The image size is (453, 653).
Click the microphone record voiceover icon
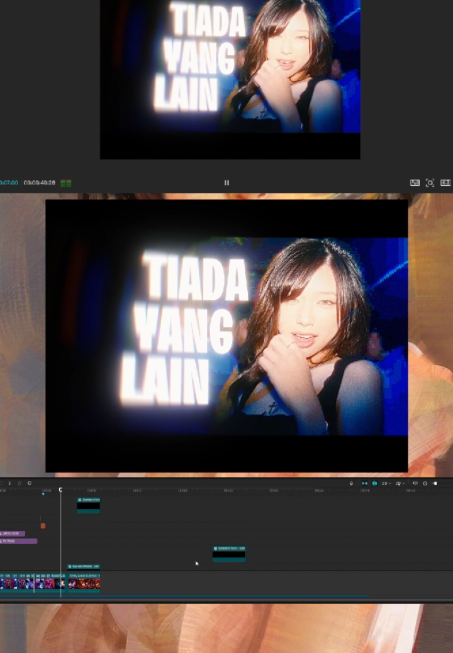coord(351,483)
